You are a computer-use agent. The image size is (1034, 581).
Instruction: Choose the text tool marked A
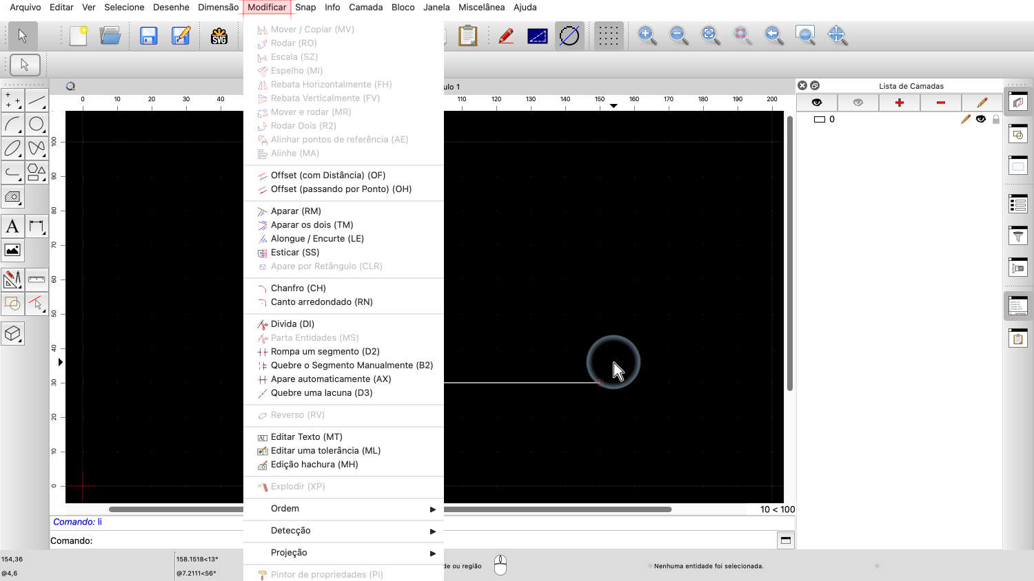click(12, 226)
